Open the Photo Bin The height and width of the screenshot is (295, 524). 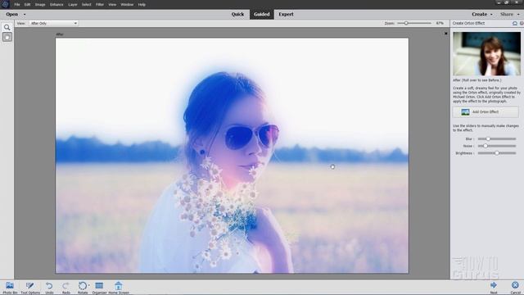point(10,288)
